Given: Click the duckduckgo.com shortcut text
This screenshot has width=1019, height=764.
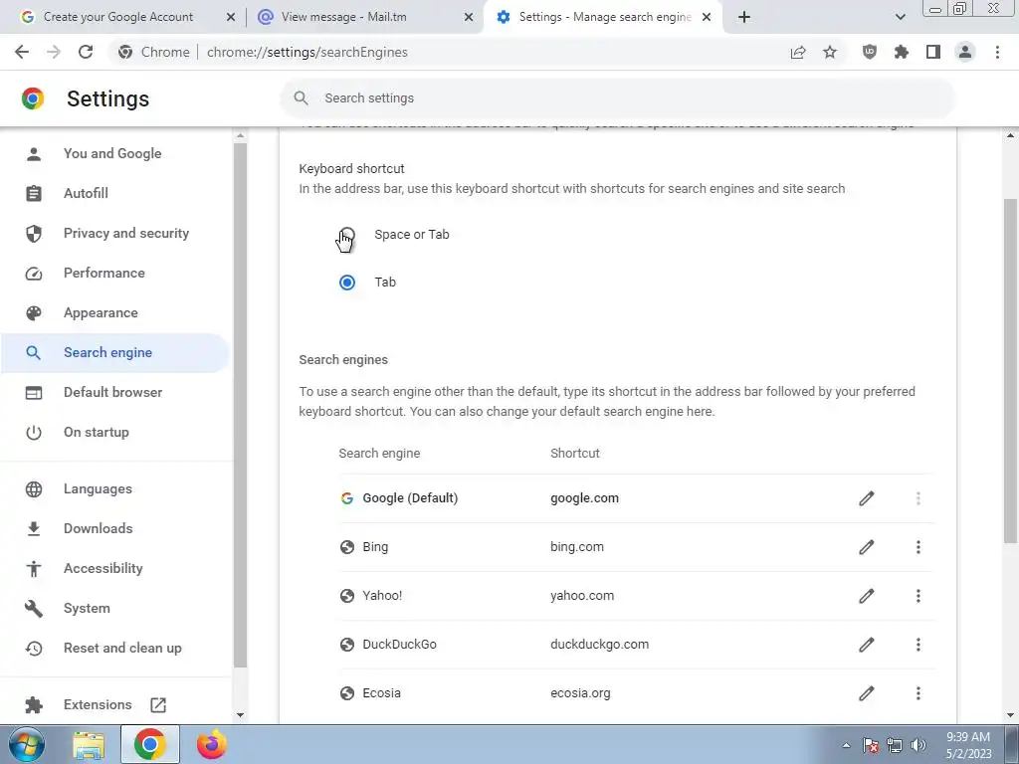Looking at the screenshot, I should tap(599, 645).
